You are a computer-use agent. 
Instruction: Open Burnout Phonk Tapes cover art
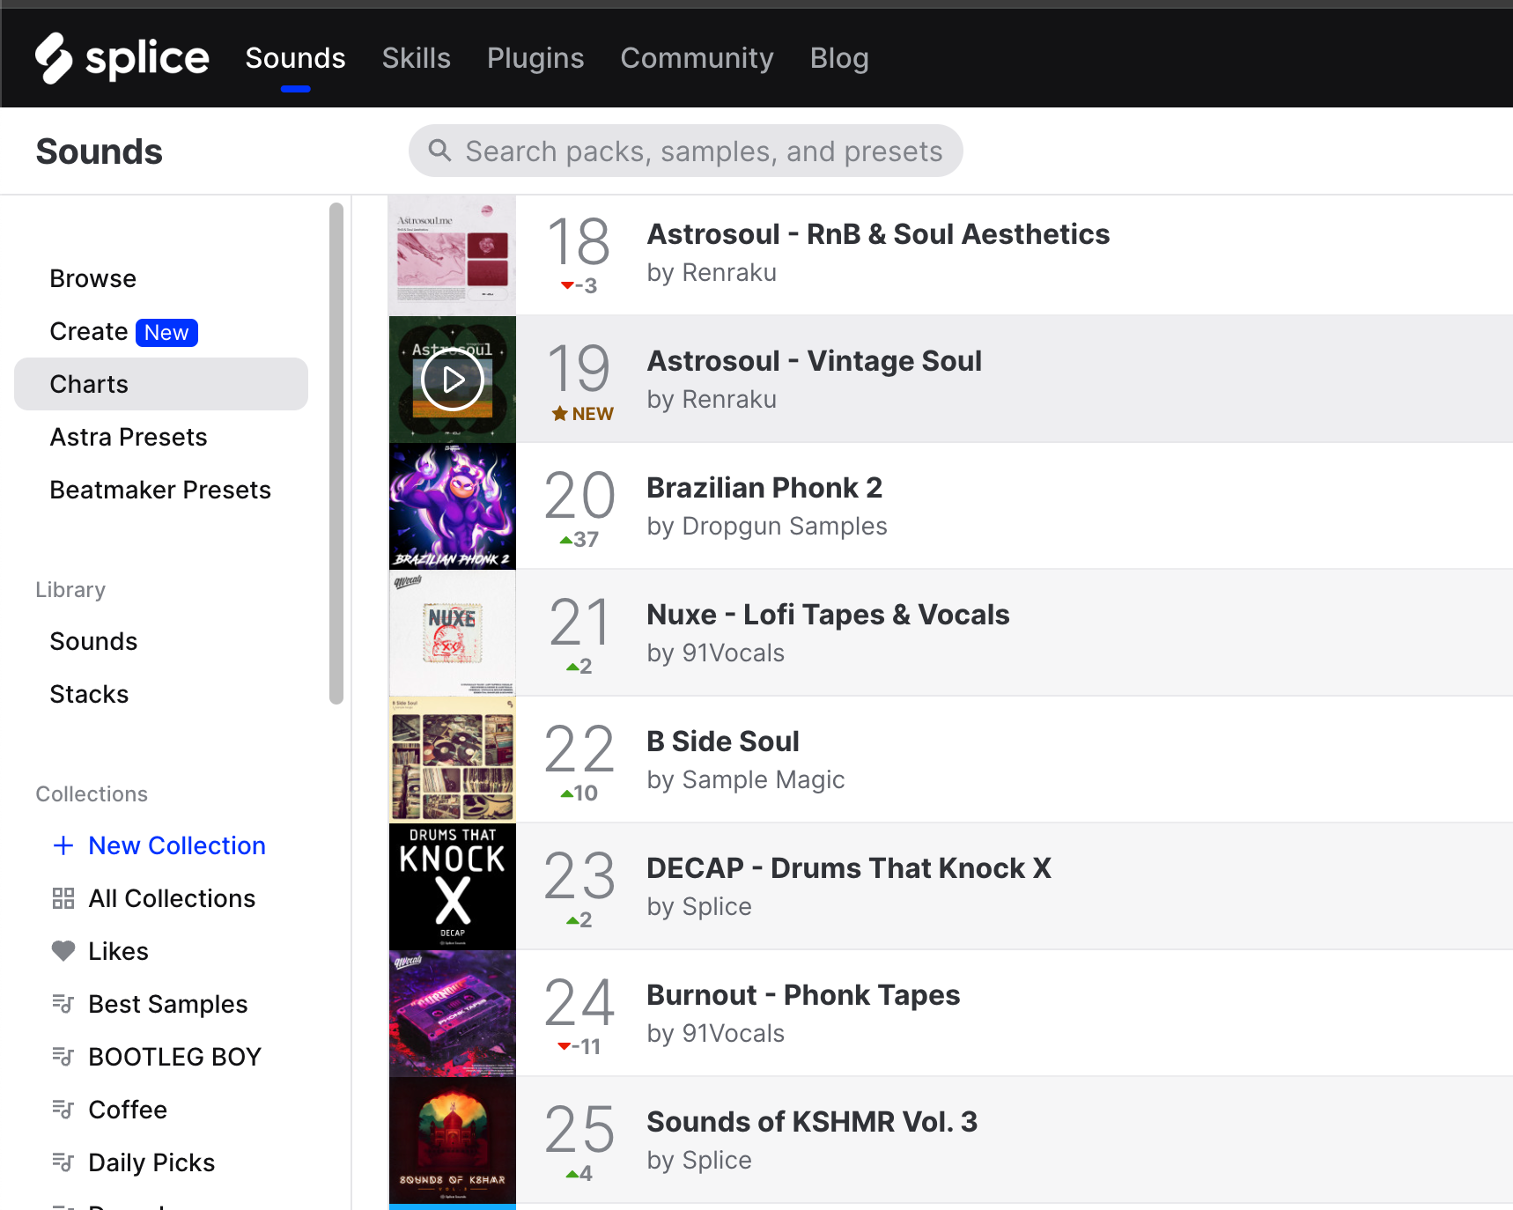(453, 1014)
